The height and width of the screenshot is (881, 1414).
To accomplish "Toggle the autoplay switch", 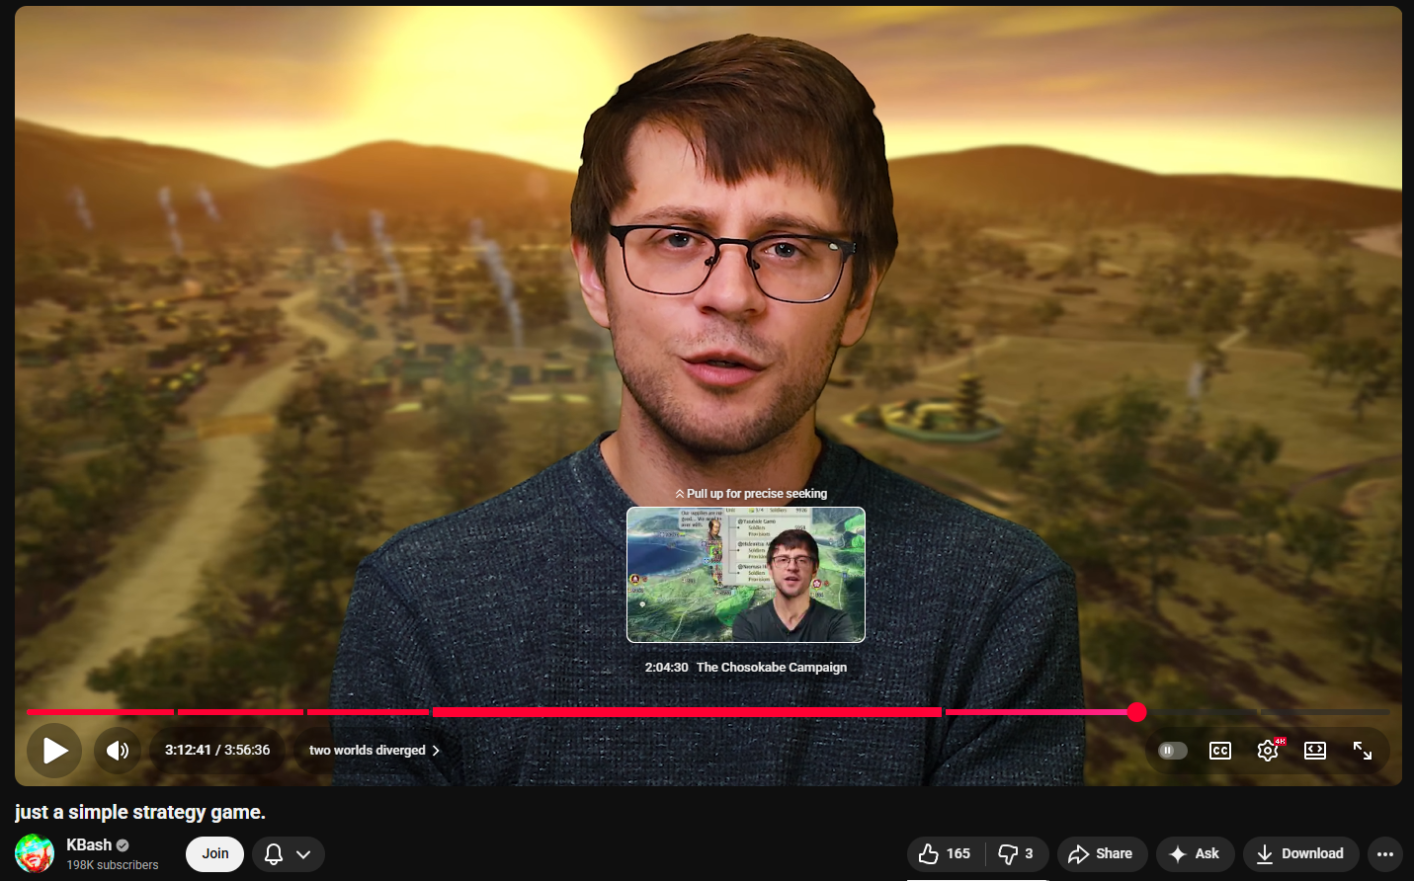I will (1172, 751).
